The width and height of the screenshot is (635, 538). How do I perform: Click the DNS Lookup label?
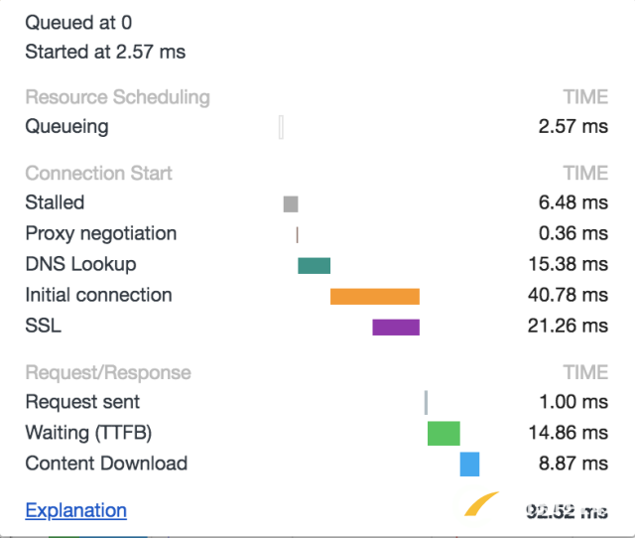[80, 265]
